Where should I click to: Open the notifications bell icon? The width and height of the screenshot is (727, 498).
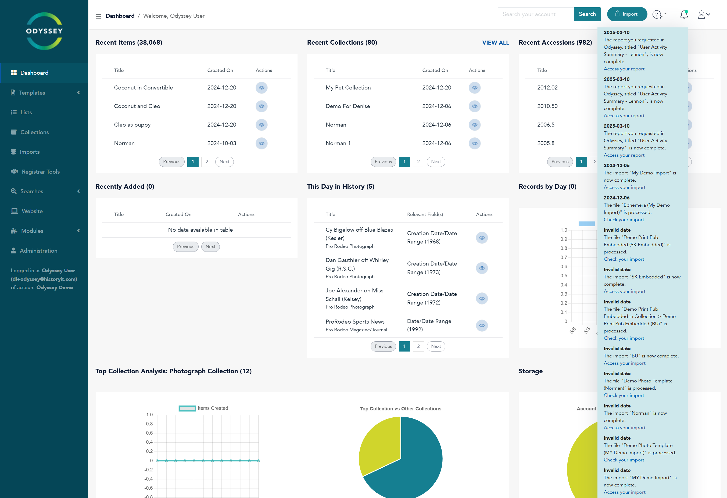tap(684, 15)
